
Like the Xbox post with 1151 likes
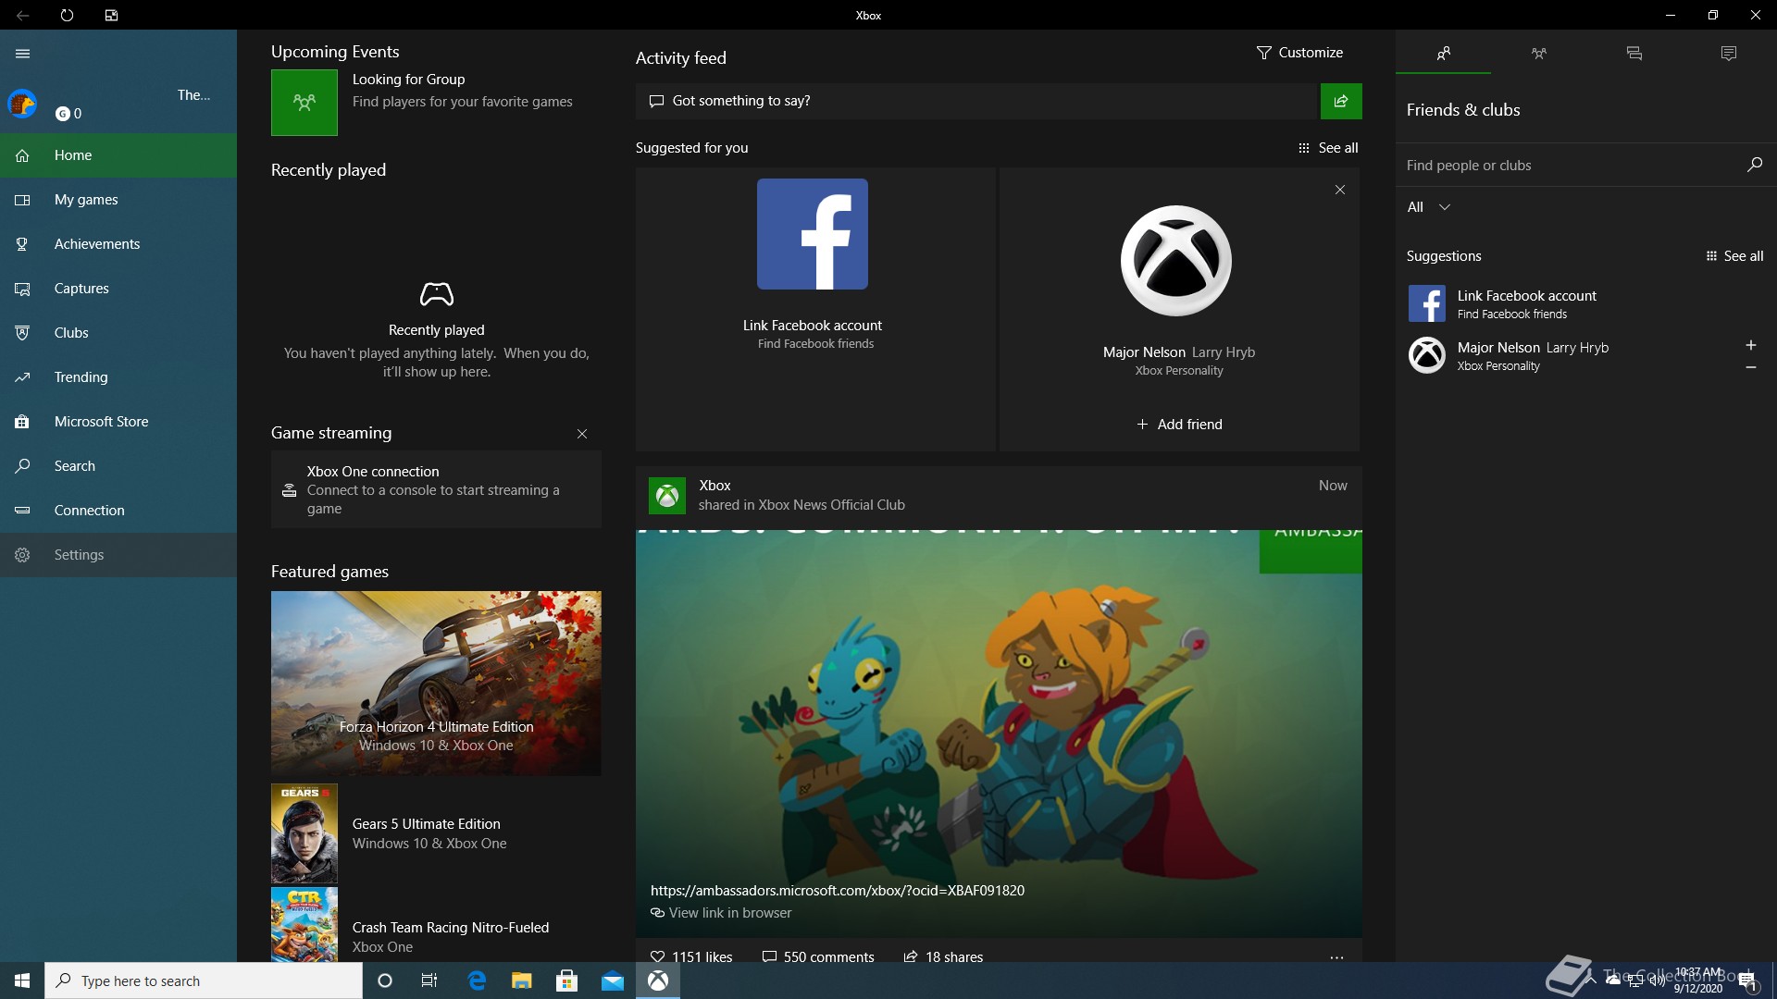pyautogui.click(x=691, y=956)
